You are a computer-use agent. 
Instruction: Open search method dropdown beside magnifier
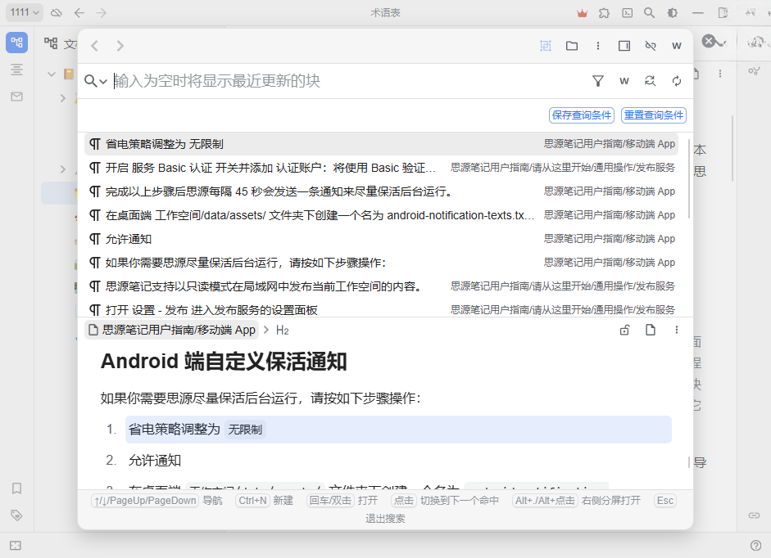click(95, 81)
